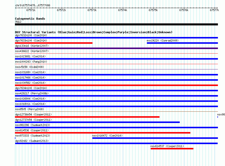Click esv1000243 (Pang2010) label
Image resolution: width=225 pixels, height=166 pixels.
[x=31, y=62]
